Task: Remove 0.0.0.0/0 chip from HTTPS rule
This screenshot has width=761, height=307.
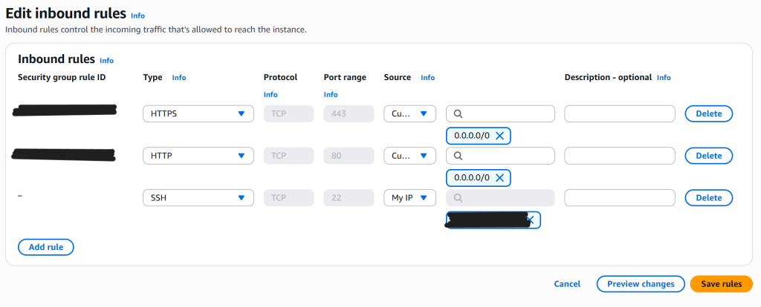Action: (x=499, y=136)
